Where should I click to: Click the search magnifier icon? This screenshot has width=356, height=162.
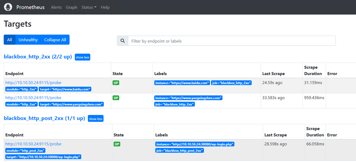tap(123, 41)
